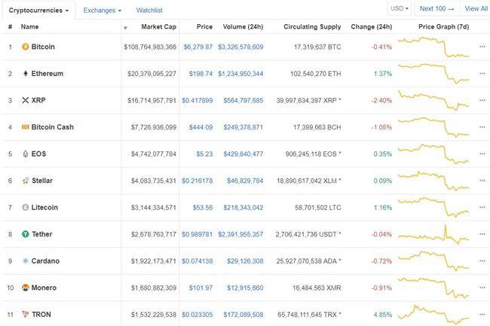Sort table by Name column
This screenshot has width=490, height=326.
[x=29, y=27]
